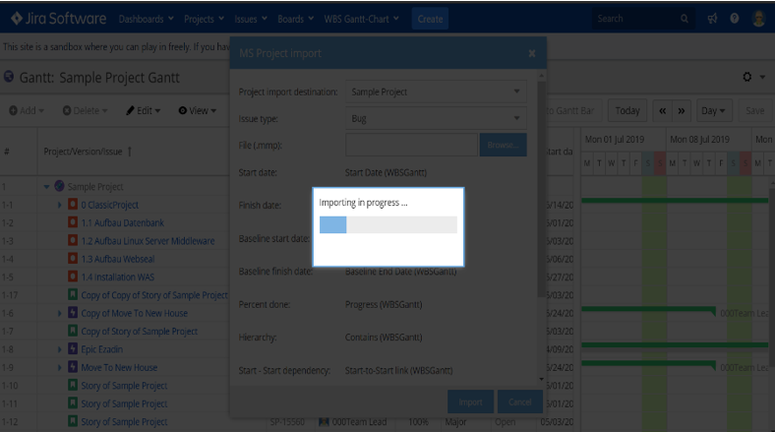Go to previous period with « button
This screenshot has height=432, width=775.
coord(662,111)
